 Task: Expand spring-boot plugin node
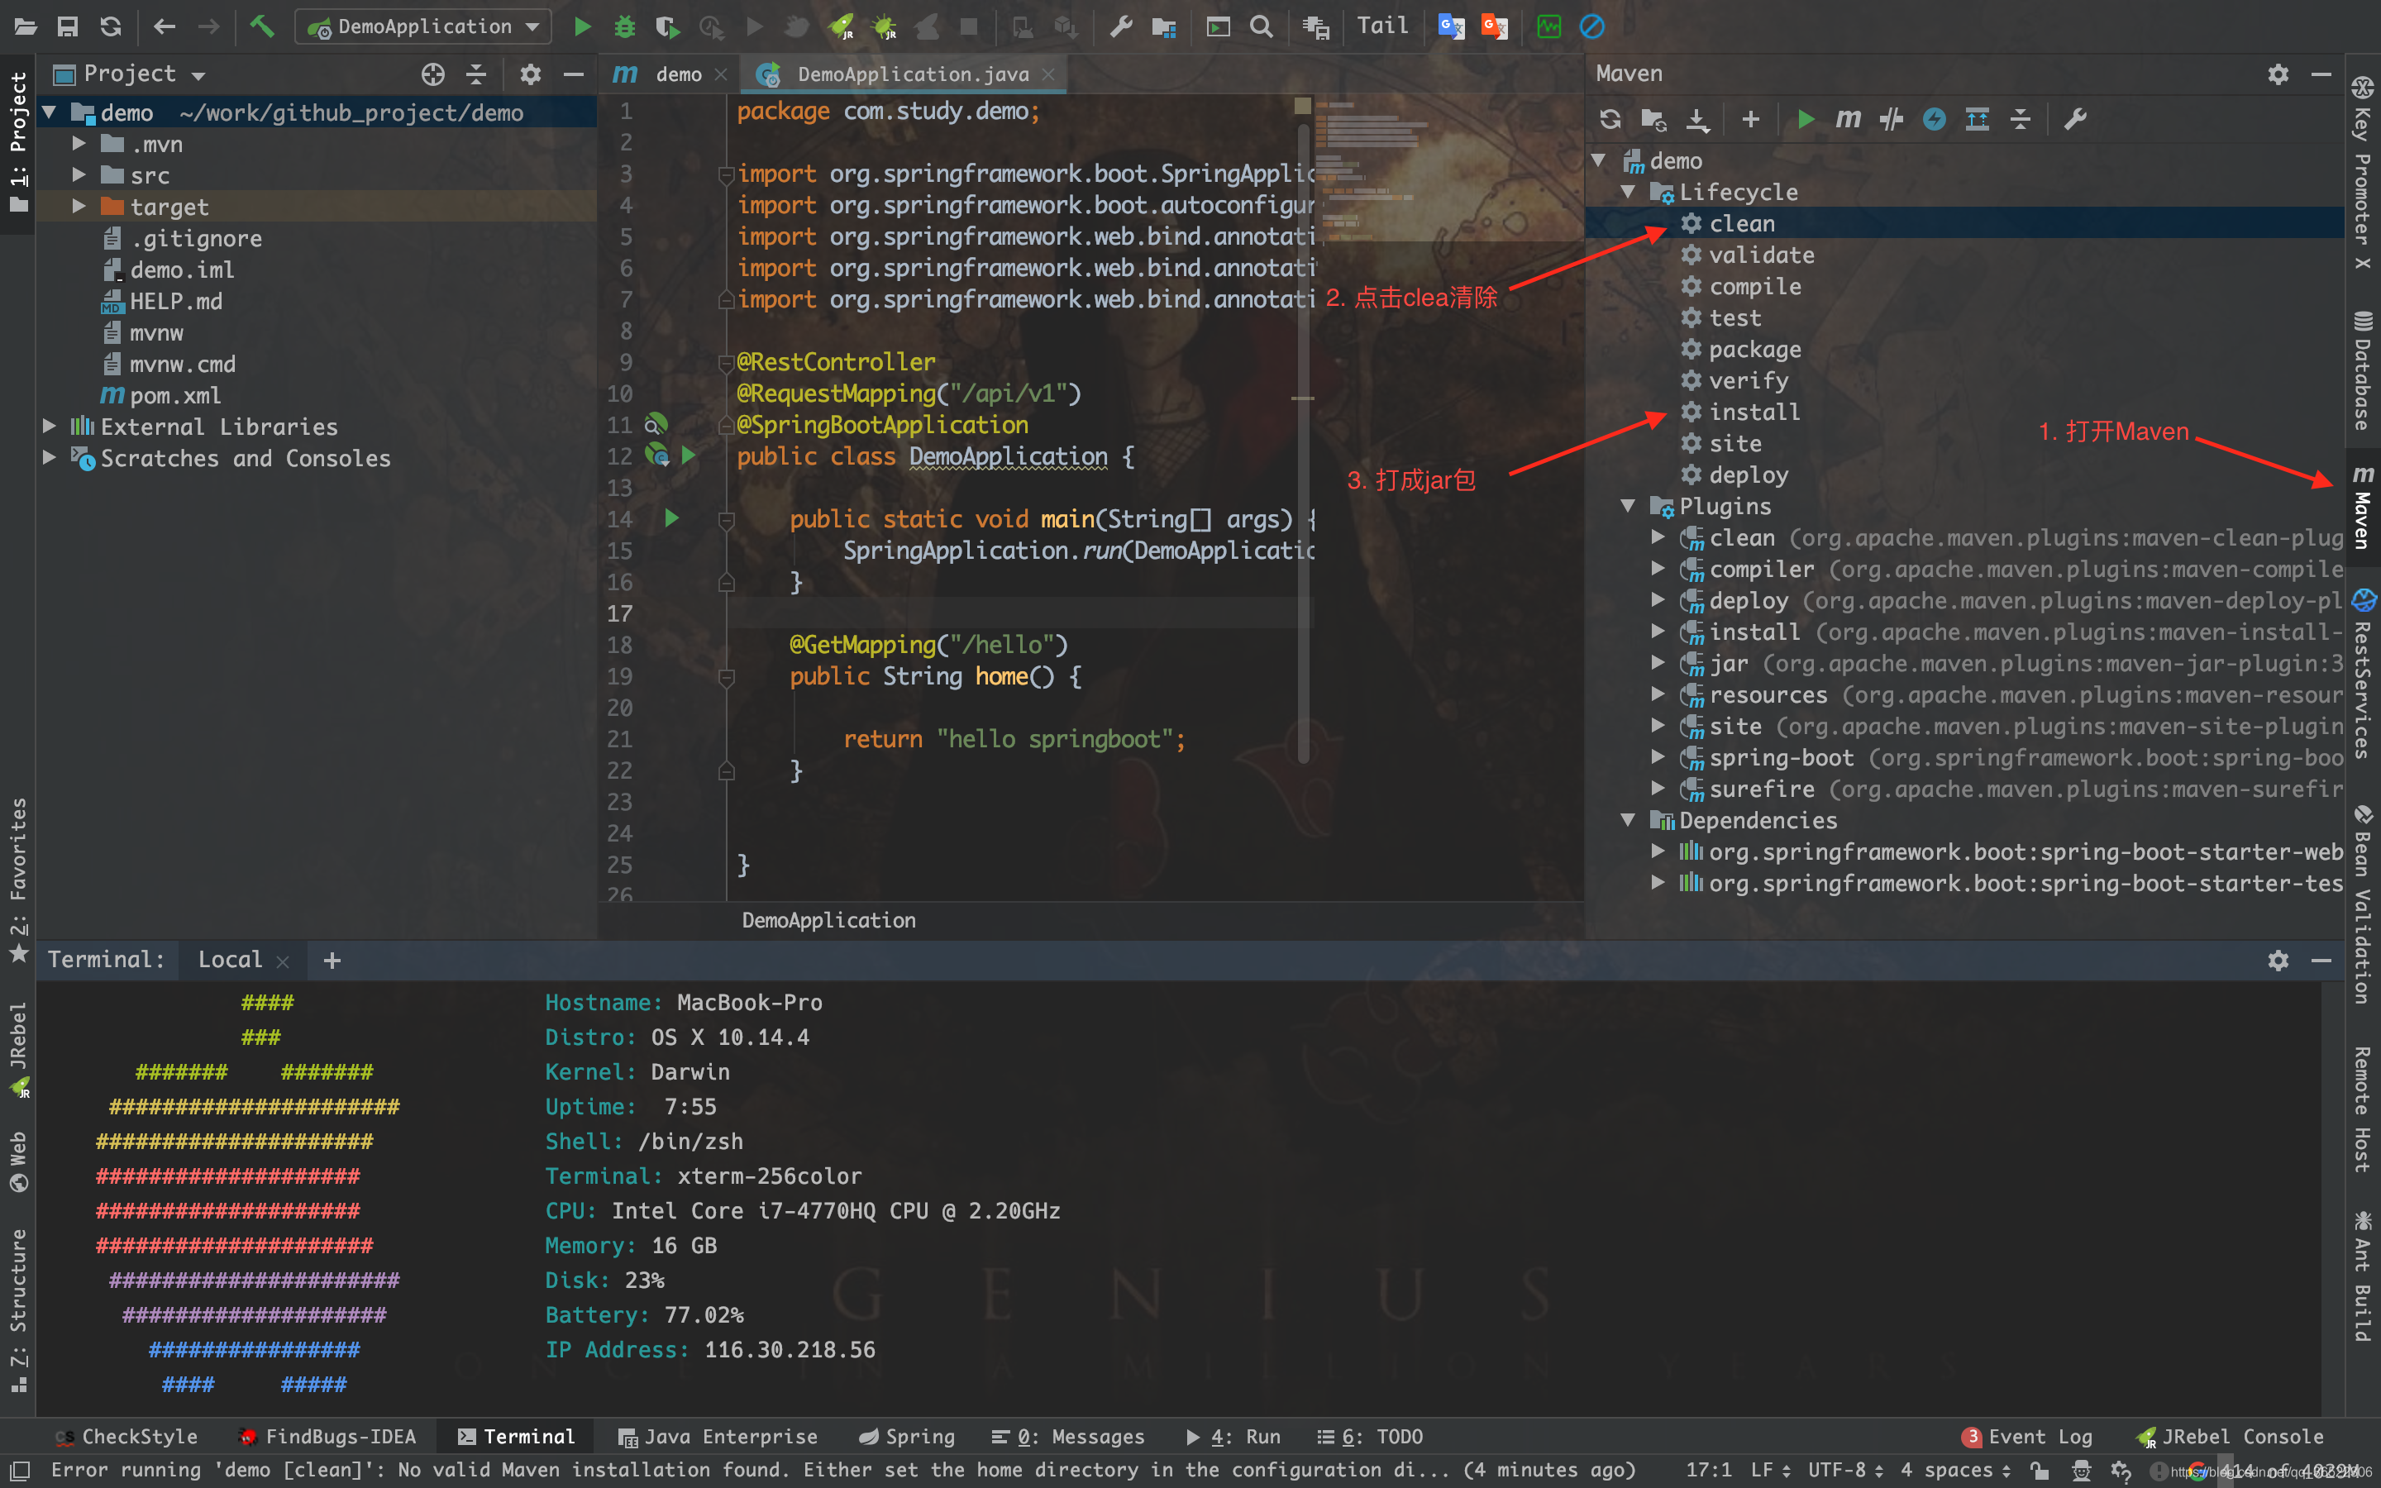click(1658, 756)
